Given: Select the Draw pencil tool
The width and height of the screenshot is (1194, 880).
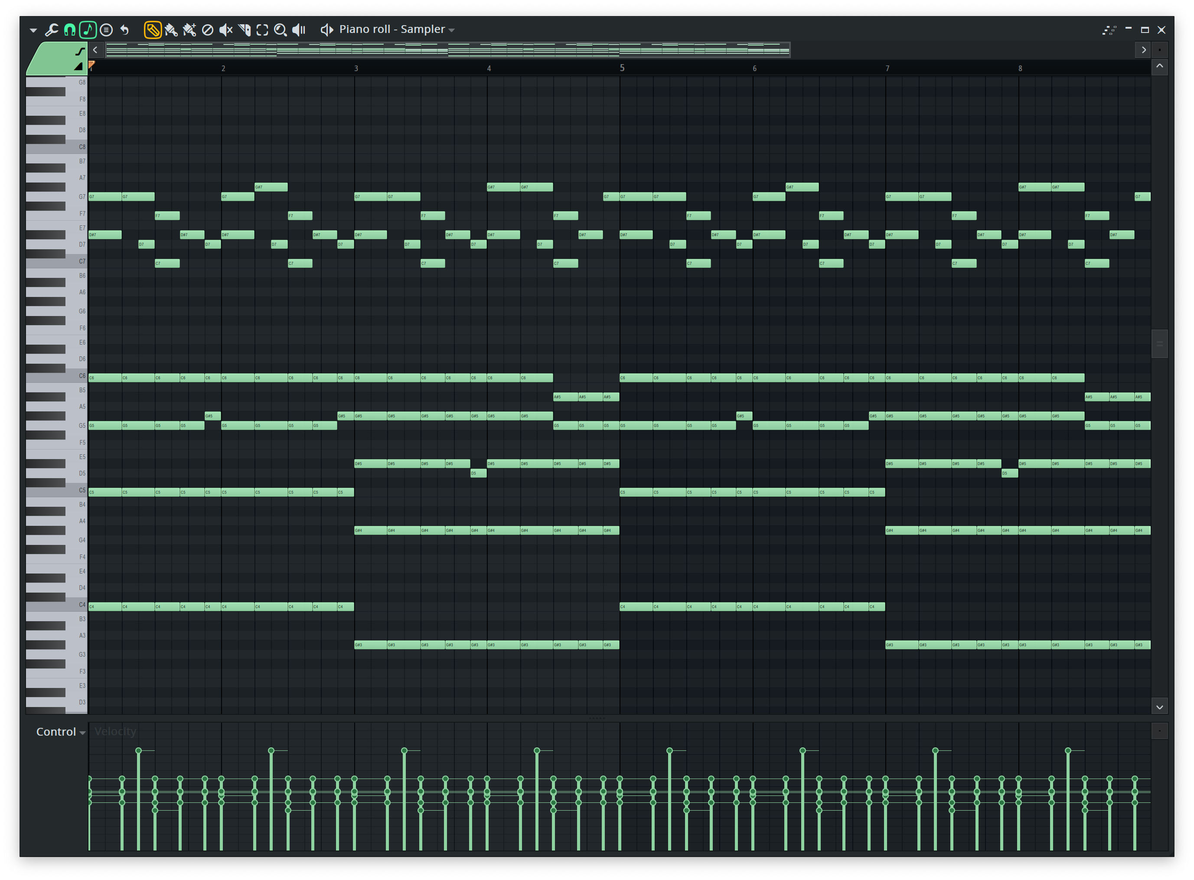Looking at the screenshot, I should (152, 30).
